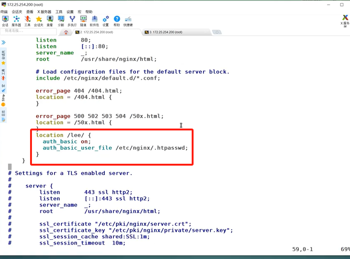Click the 'location /lee/ {' line

pos(63,135)
